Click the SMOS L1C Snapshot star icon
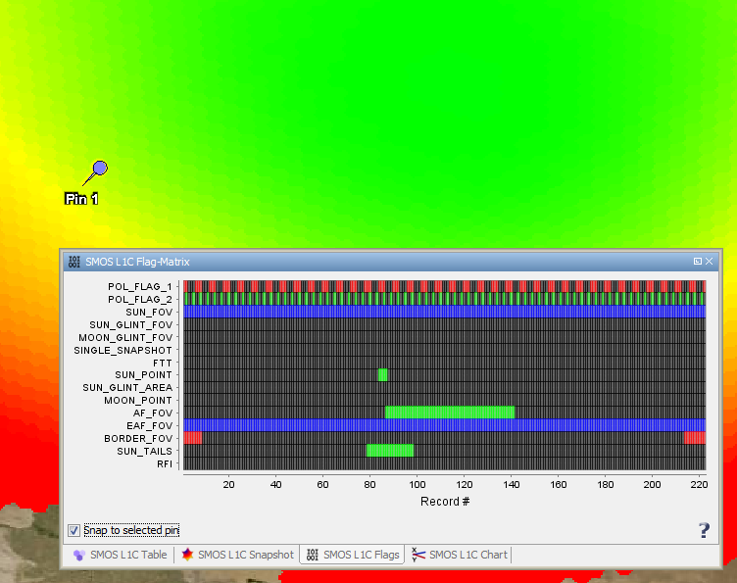737x583 pixels. tap(187, 555)
